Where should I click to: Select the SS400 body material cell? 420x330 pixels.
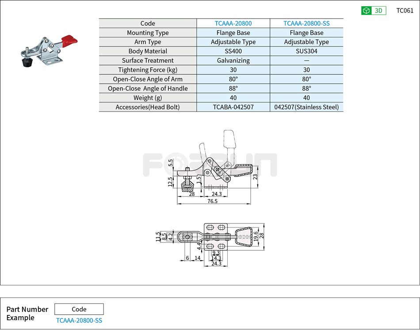pyautogui.click(x=233, y=51)
